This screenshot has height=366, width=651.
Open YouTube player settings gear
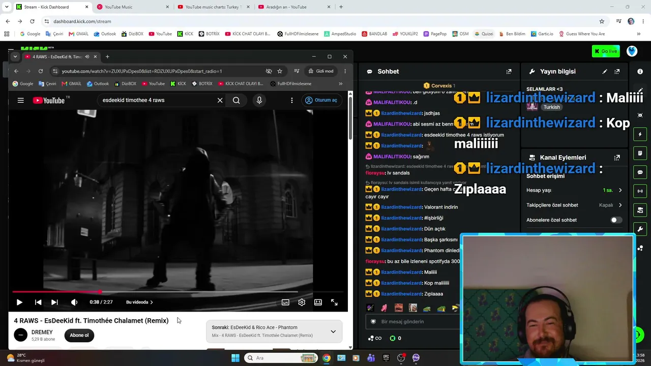tap(302, 302)
